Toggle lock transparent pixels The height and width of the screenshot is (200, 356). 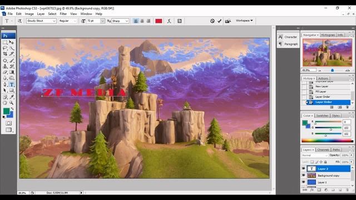312,162
